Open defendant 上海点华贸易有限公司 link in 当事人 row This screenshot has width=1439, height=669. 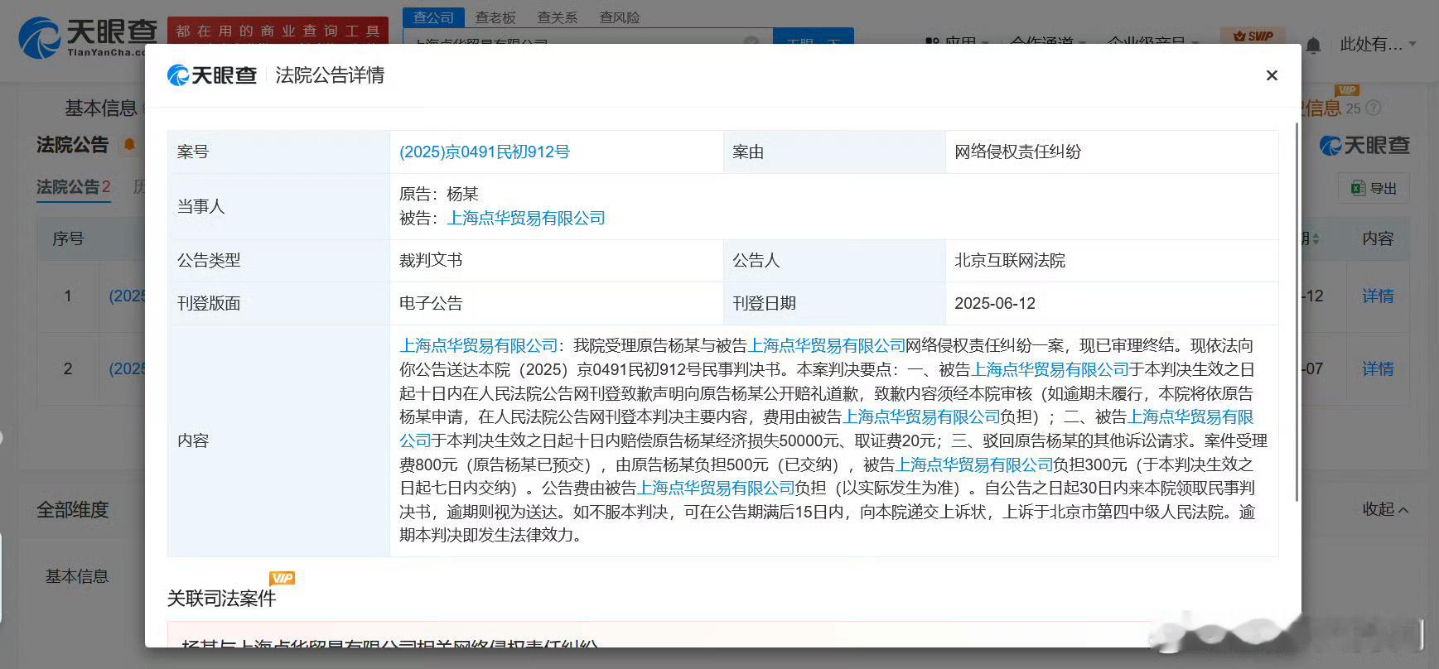pyautogui.click(x=526, y=218)
